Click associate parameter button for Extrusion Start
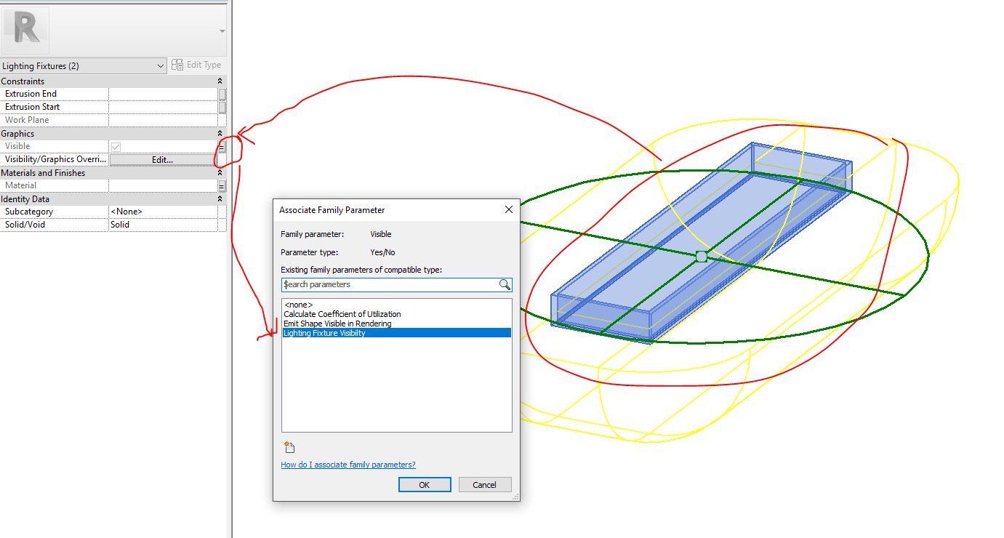 tap(222, 107)
